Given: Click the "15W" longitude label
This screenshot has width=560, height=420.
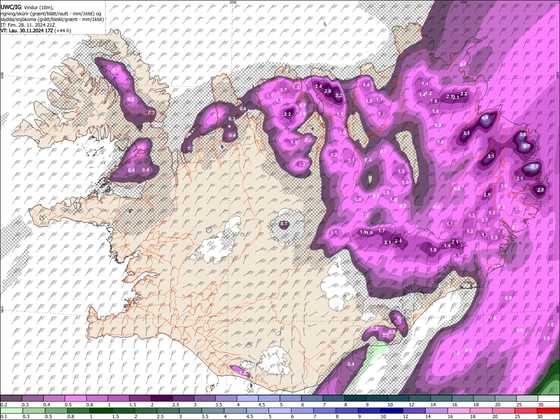Looking at the screenshot, I should (464, 2).
